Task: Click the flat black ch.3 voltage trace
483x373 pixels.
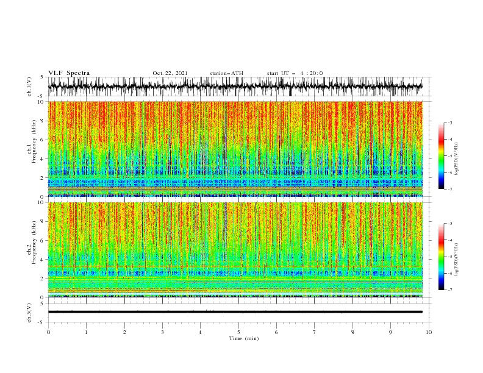Action: coord(235,312)
